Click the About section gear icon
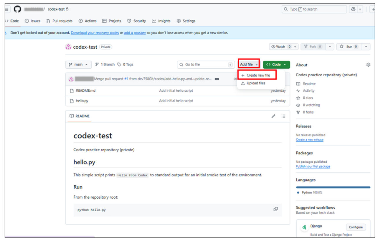 pos(368,65)
